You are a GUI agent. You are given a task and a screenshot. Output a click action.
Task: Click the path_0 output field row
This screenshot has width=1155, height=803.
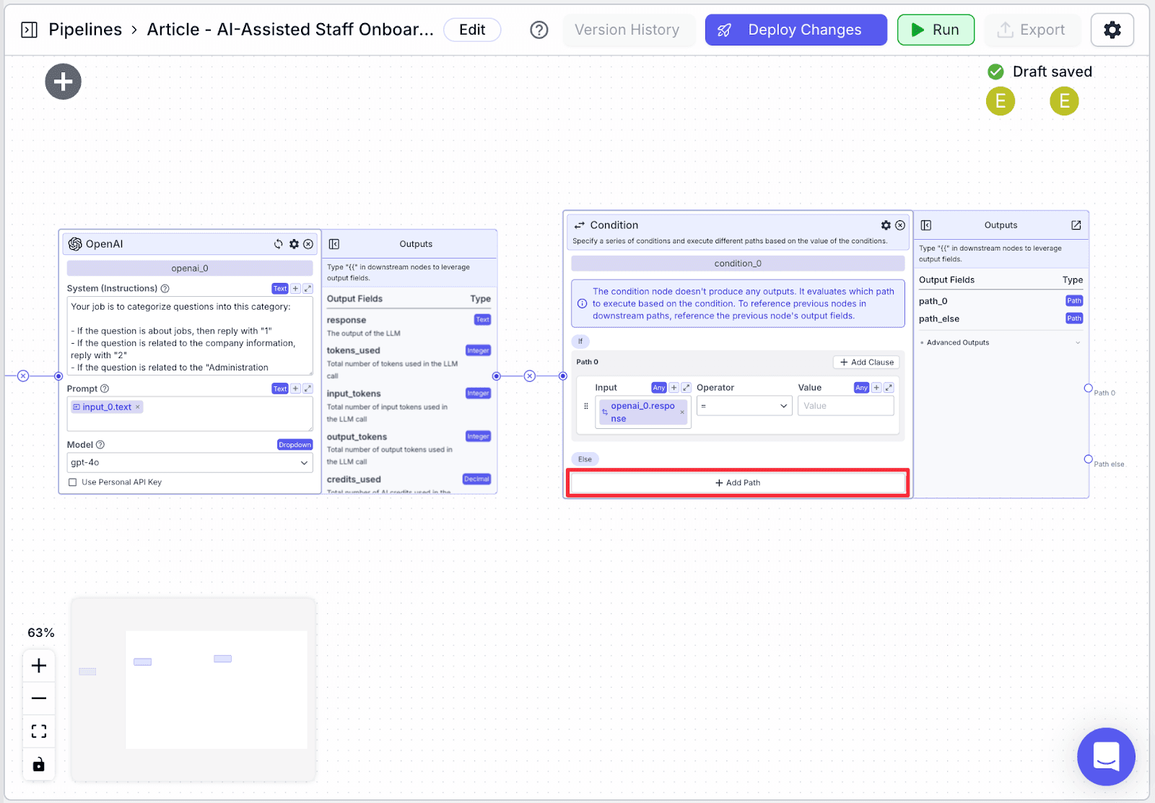1001,301
